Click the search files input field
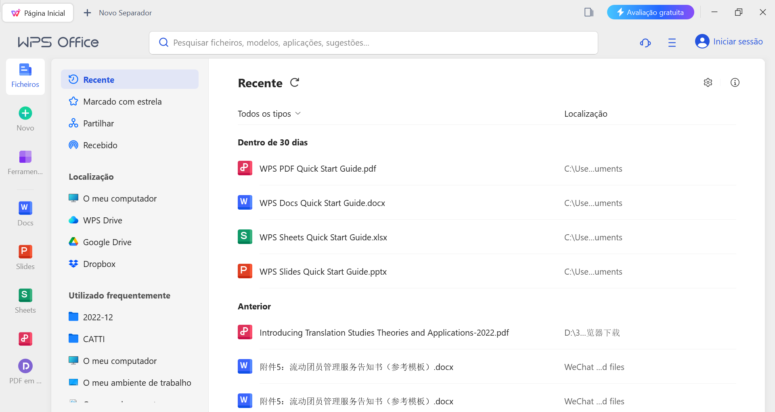Viewport: 775px width, 412px height. point(373,43)
